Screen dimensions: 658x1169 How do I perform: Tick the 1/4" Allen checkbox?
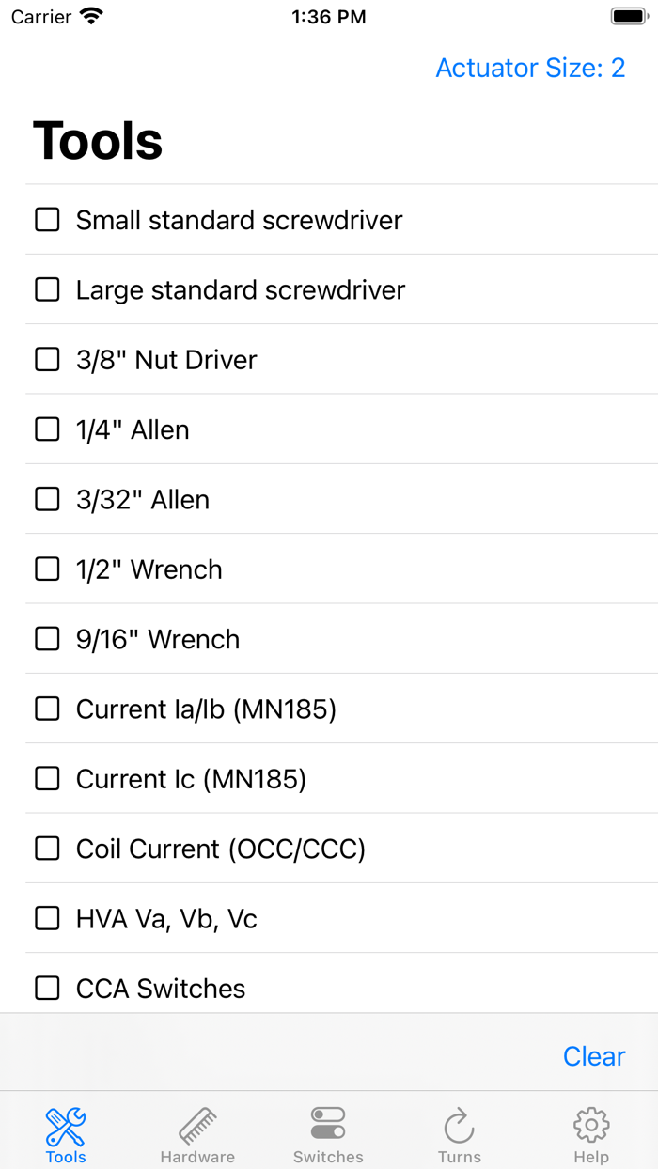point(46,429)
